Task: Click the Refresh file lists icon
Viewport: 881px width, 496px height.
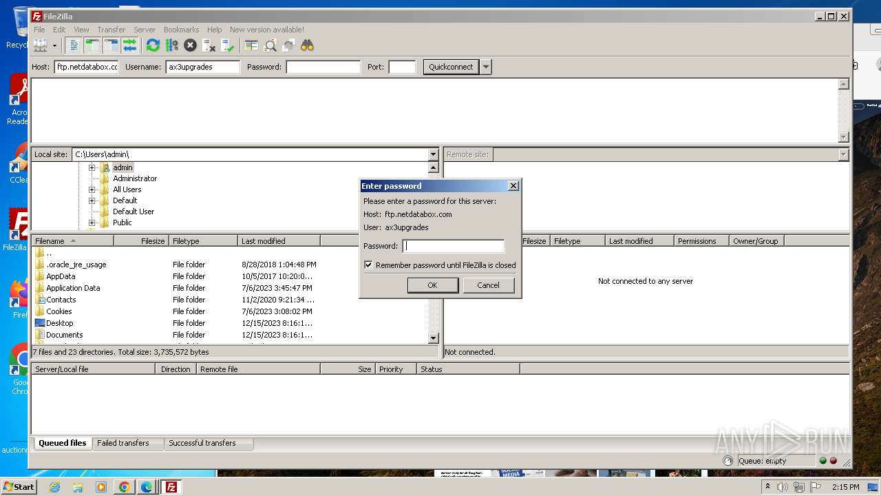Action: 153,45
